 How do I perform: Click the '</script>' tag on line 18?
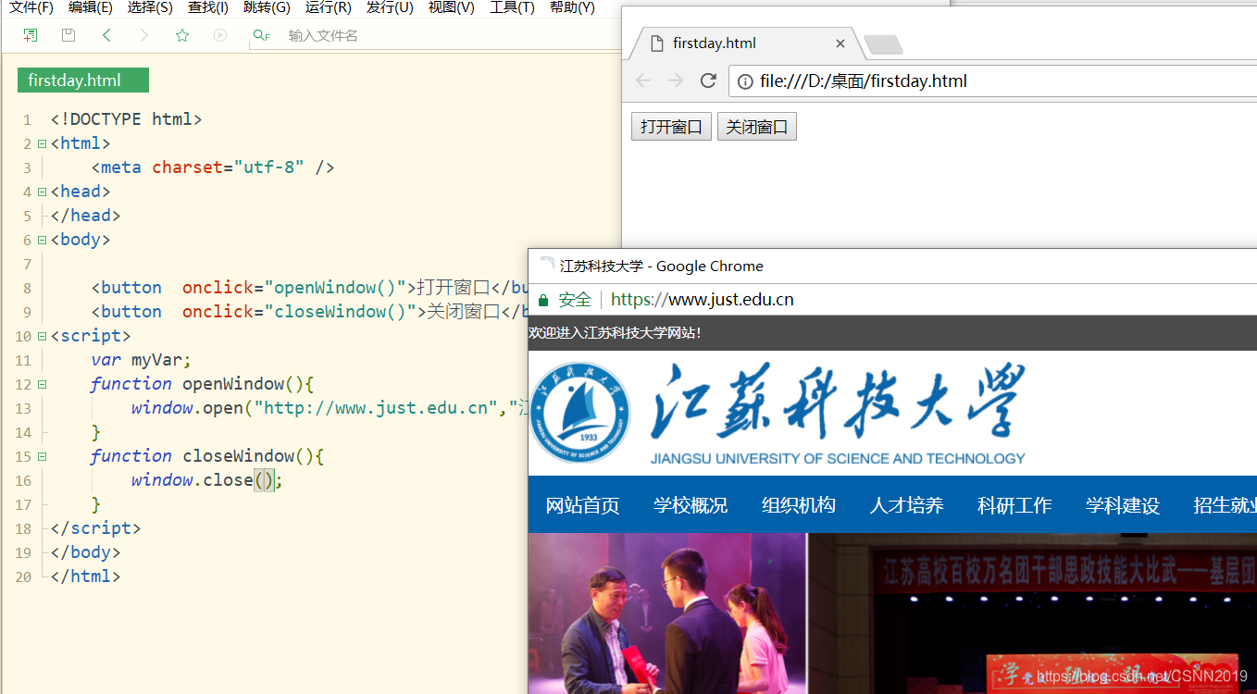(x=95, y=528)
